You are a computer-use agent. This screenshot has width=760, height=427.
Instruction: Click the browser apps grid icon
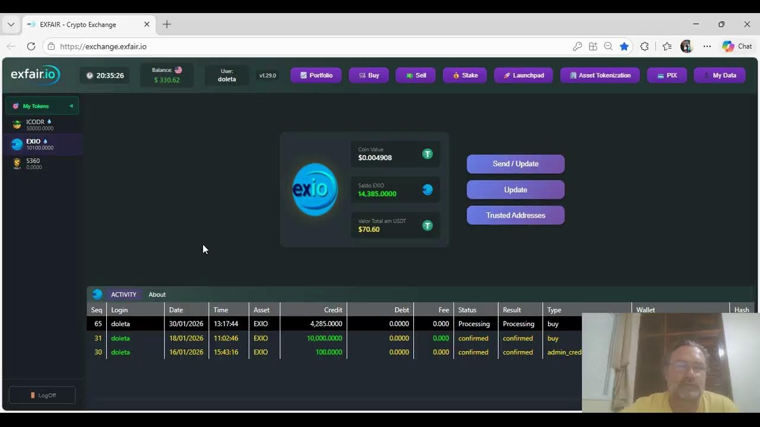click(593, 46)
